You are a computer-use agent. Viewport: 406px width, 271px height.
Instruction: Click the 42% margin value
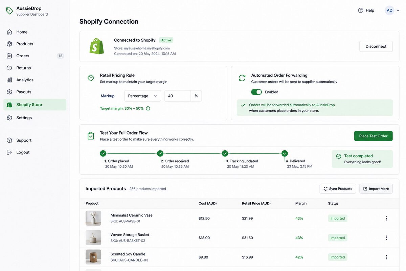pyautogui.click(x=299, y=257)
